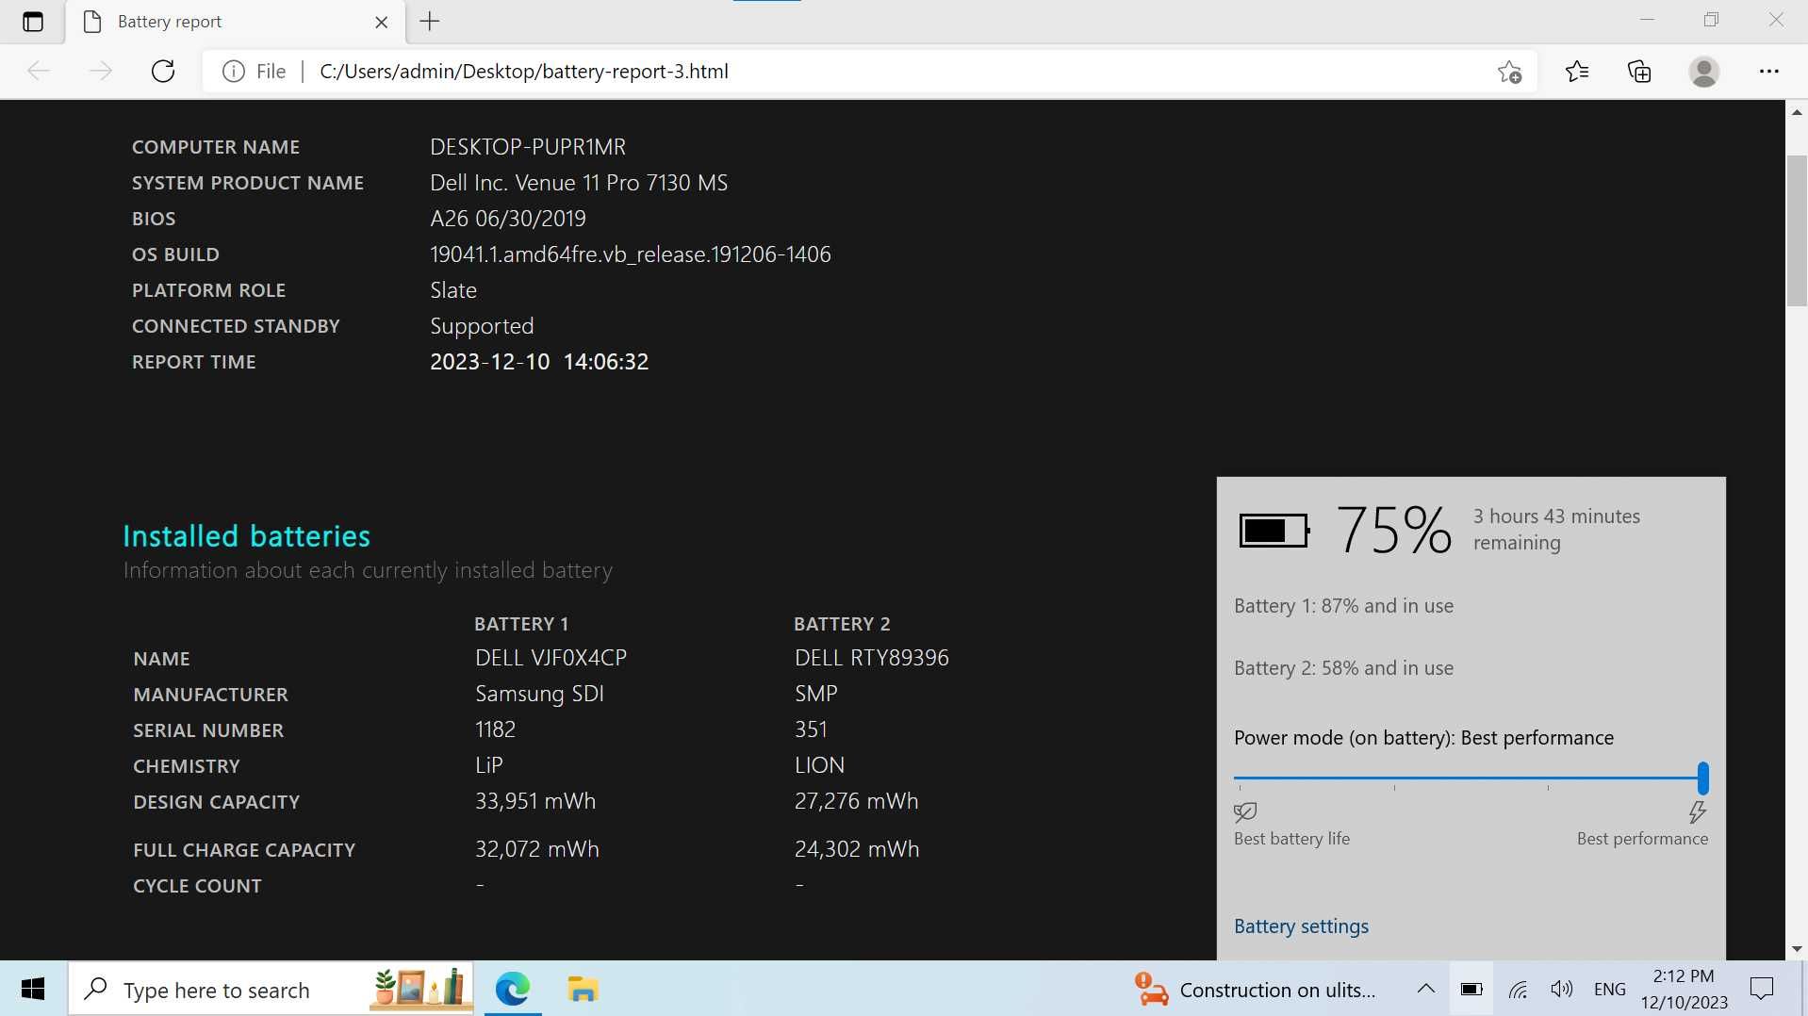Viewport: 1808px width, 1016px height.
Task: Open Settings and more ellipsis menu
Action: (1768, 72)
